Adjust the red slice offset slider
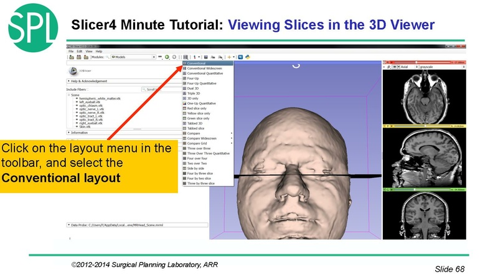This screenshot has height=280, width=498. [x=423, y=63]
